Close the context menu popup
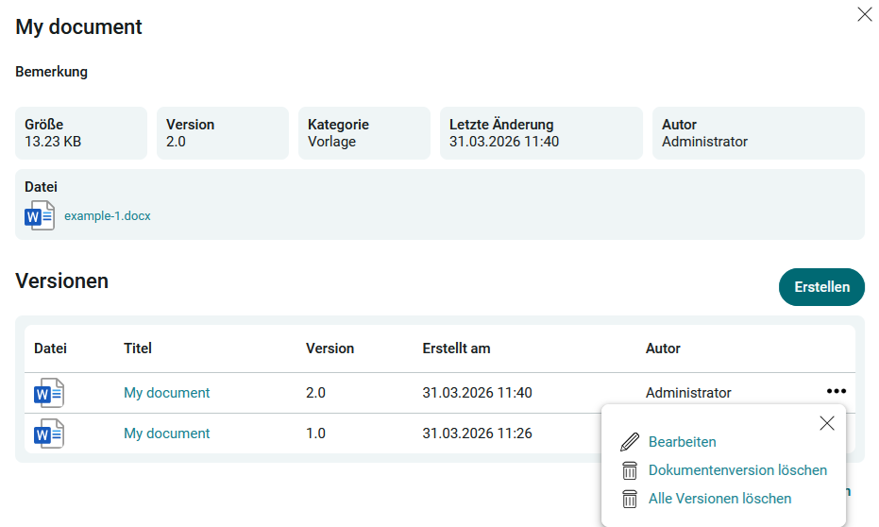 point(827,423)
